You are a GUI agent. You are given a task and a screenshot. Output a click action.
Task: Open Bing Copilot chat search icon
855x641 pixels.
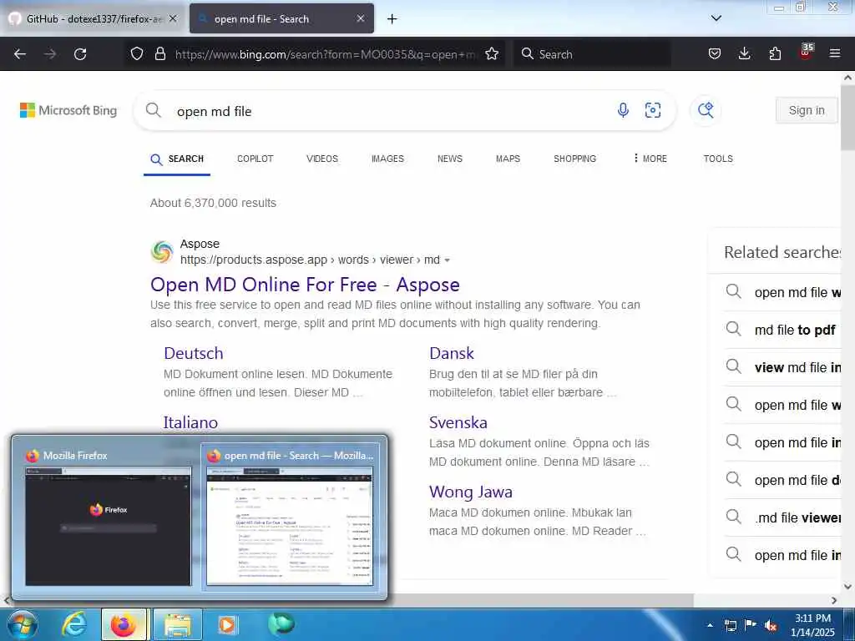706,110
